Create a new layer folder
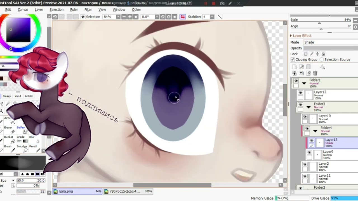Screen dimensions: 358x201 [x=308, y=67]
